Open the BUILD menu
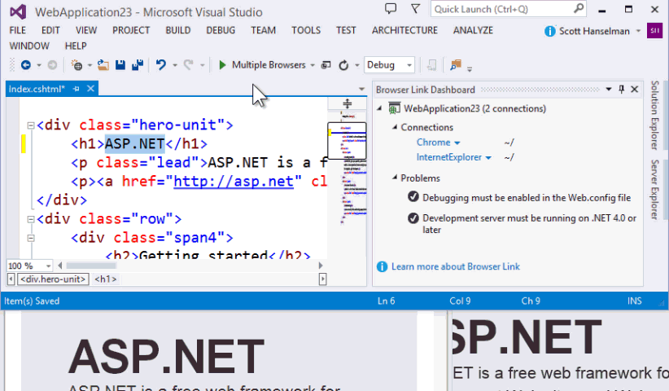Viewport: 669px width, 391px height. pos(178,30)
